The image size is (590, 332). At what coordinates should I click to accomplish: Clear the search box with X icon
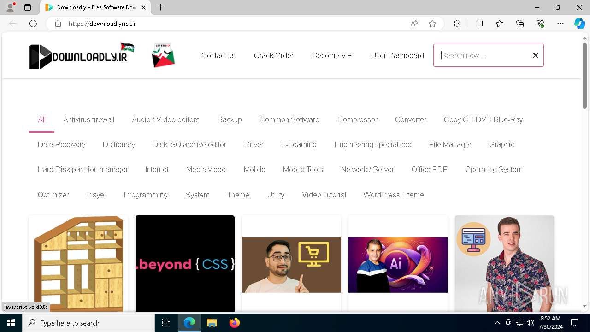click(535, 55)
